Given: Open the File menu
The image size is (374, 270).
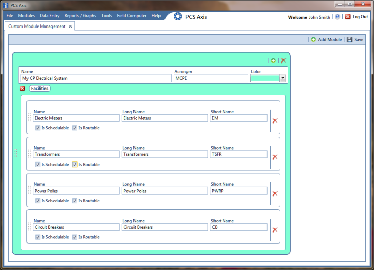Looking at the screenshot, I should [x=10, y=16].
